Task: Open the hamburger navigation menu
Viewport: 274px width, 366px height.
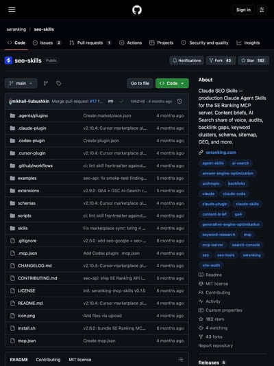Action: (x=12, y=10)
